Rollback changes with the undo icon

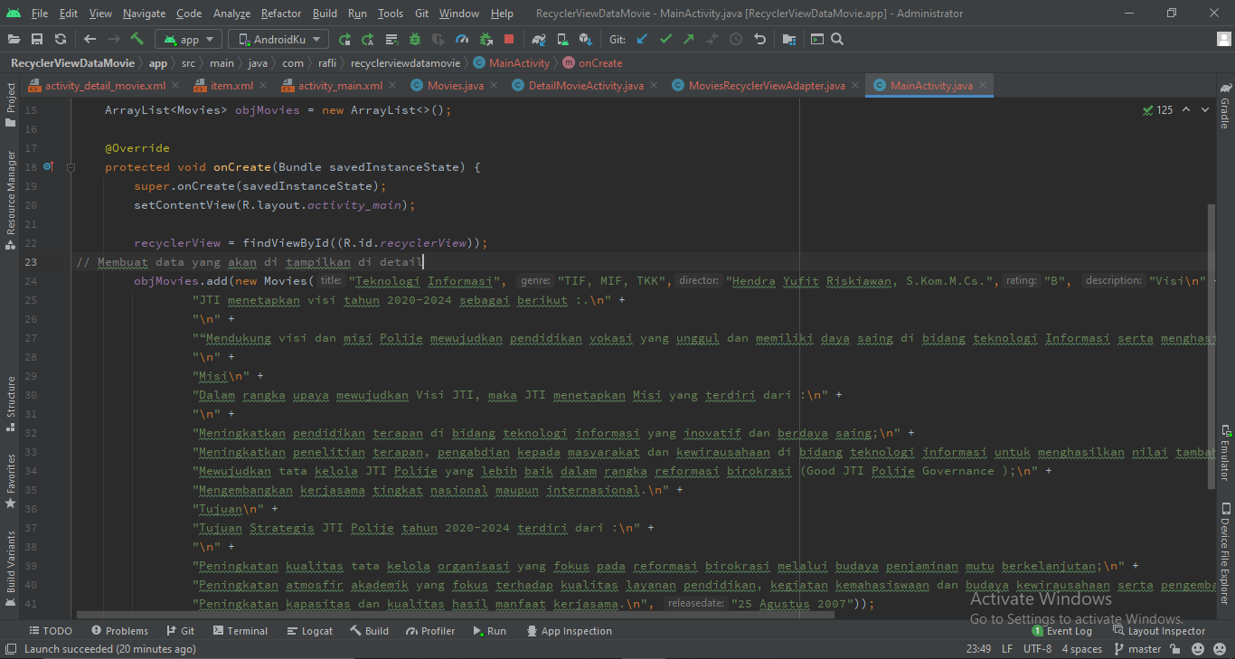[759, 39]
